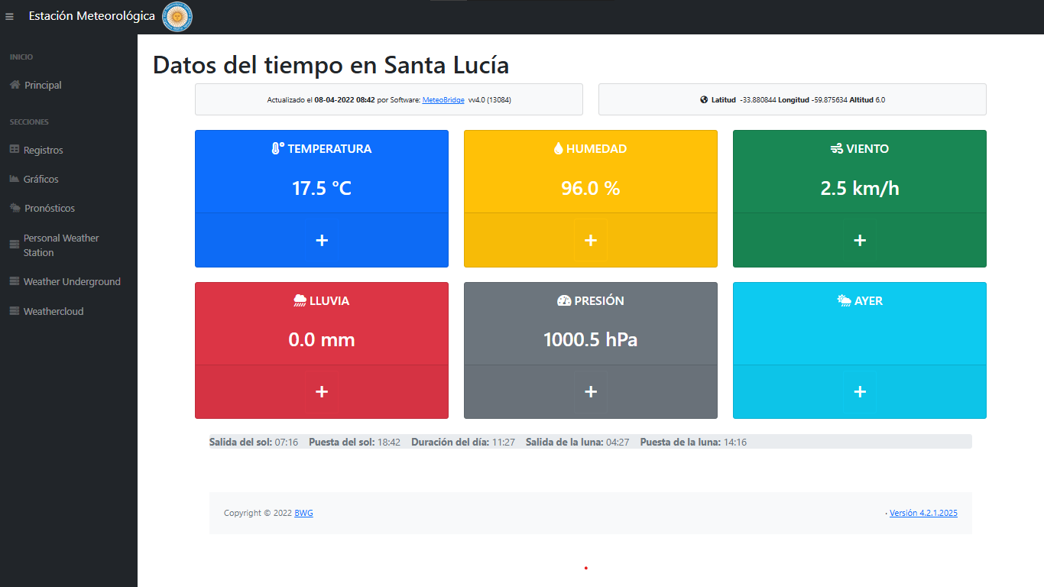Screen dimensions: 1044x587
Task: Click the thermometer icon in Temperatura card
Action: click(x=278, y=148)
